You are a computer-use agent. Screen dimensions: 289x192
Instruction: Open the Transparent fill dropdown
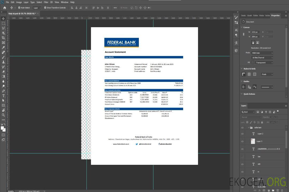pyautogui.click(x=264, y=63)
